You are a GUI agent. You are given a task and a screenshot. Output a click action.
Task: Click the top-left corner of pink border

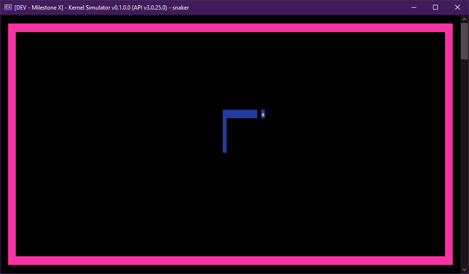pyautogui.click(x=12, y=28)
